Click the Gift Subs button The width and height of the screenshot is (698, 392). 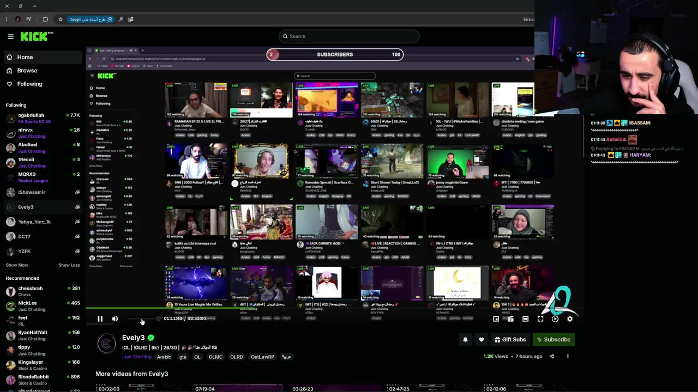510,340
